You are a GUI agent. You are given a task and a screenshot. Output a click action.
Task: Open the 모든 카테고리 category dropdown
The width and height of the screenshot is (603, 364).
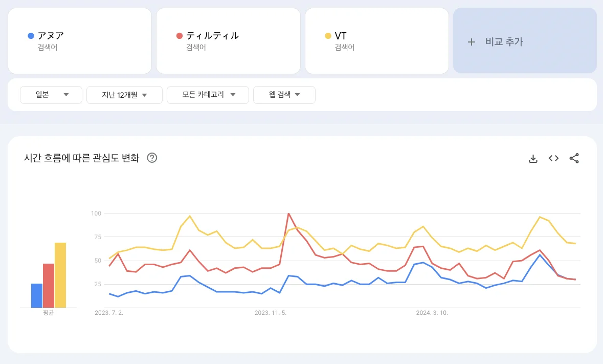[x=208, y=95]
